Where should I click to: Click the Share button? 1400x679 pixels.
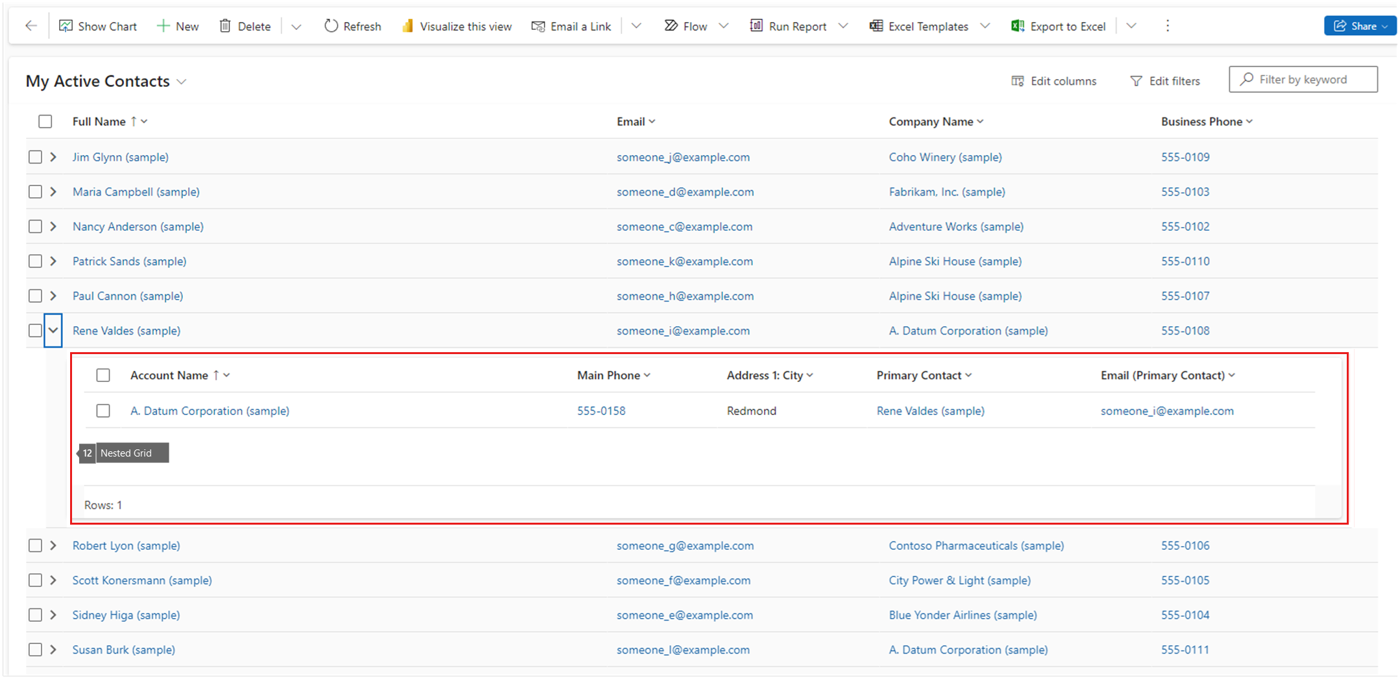[1358, 26]
